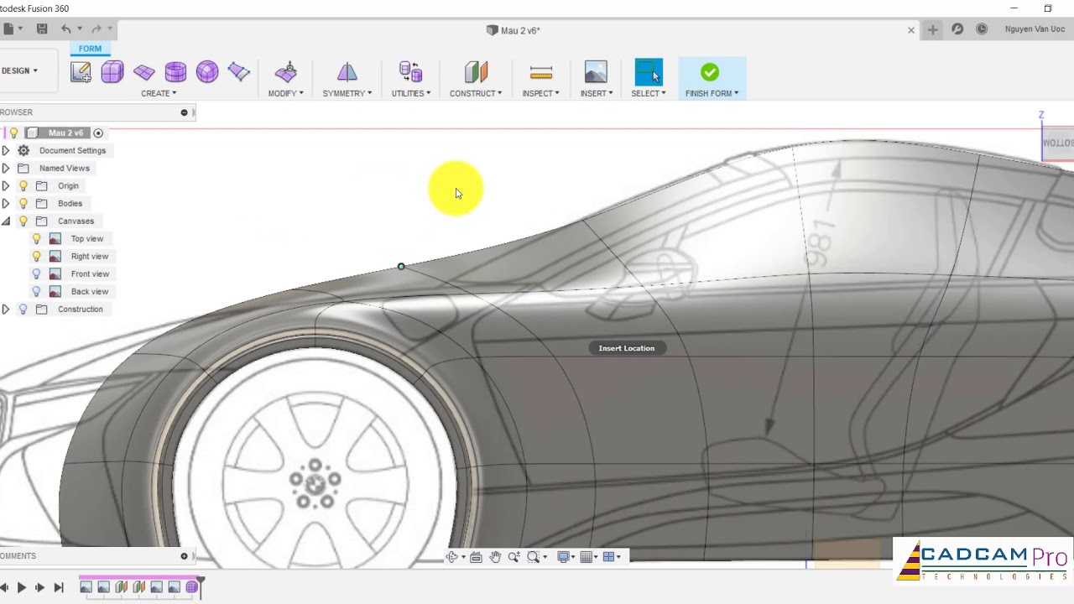Show the Front view canvas

[x=36, y=273]
